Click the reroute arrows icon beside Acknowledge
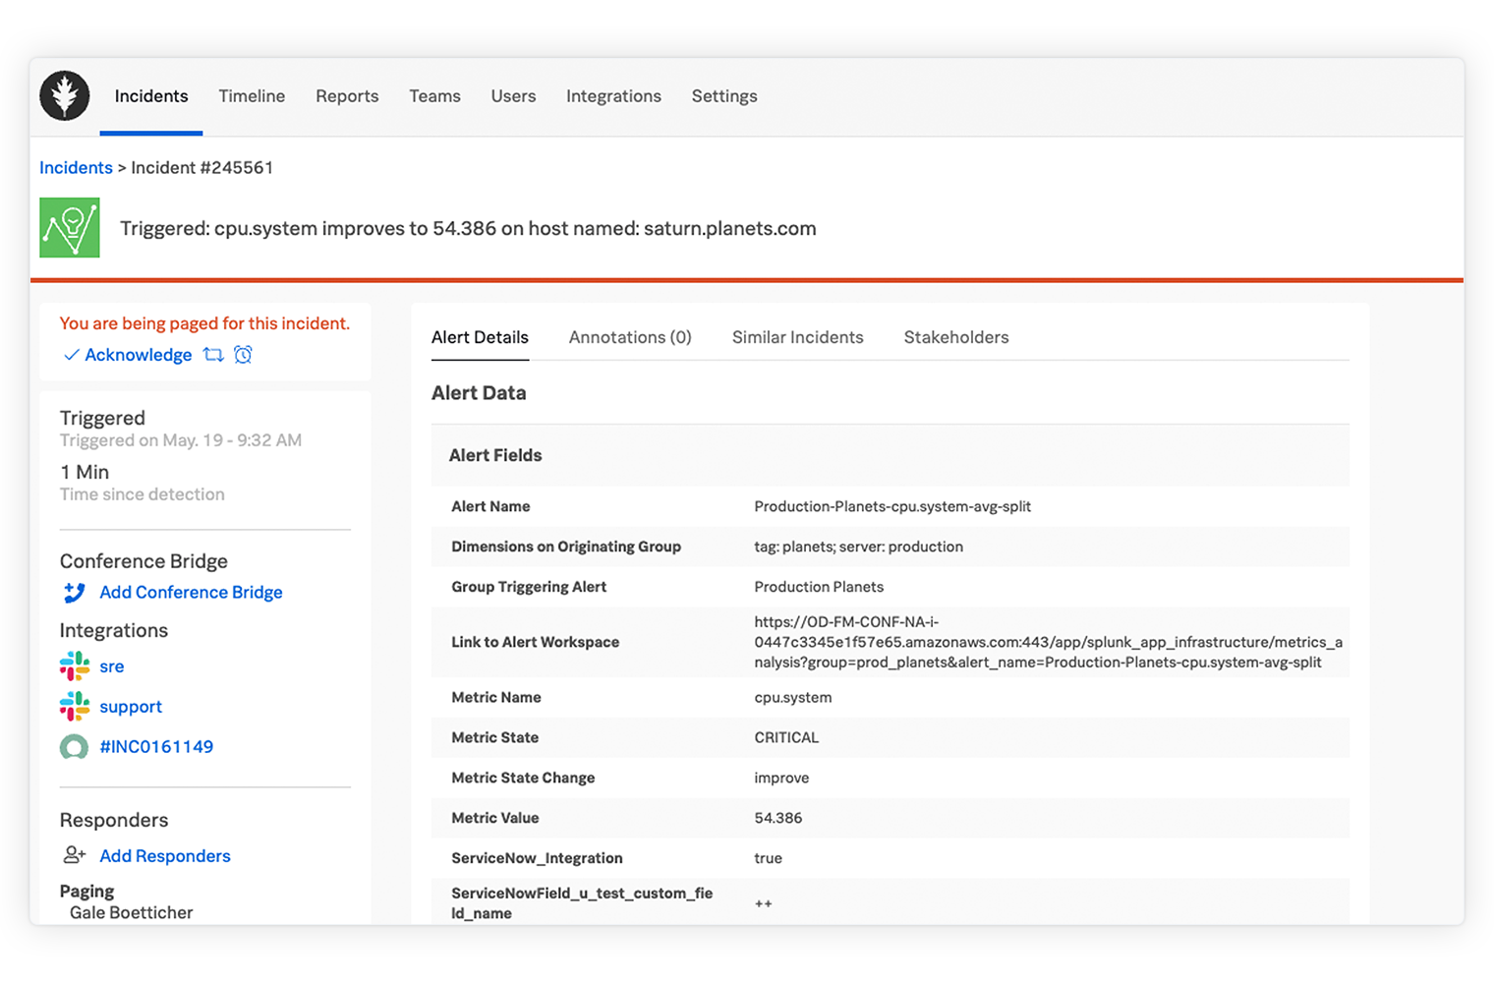The height and width of the screenshot is (983, 1494). pyautogui.click(x=213, y=355)
